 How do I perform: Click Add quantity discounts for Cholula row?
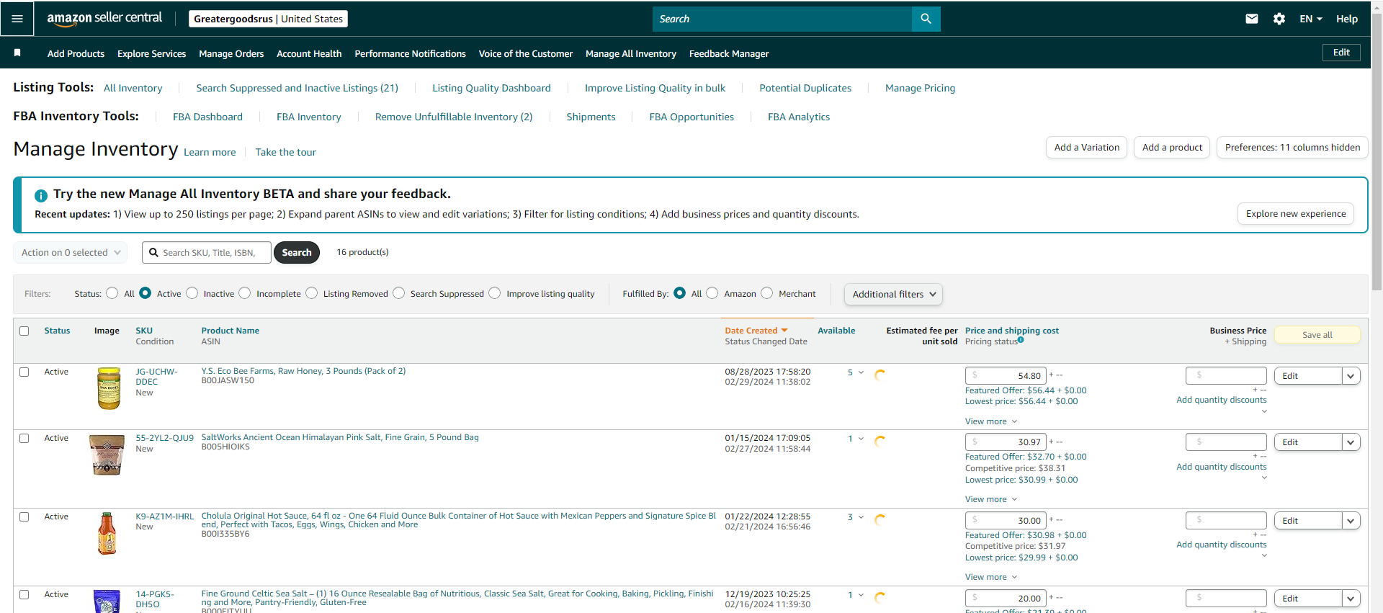point(1221,545)
